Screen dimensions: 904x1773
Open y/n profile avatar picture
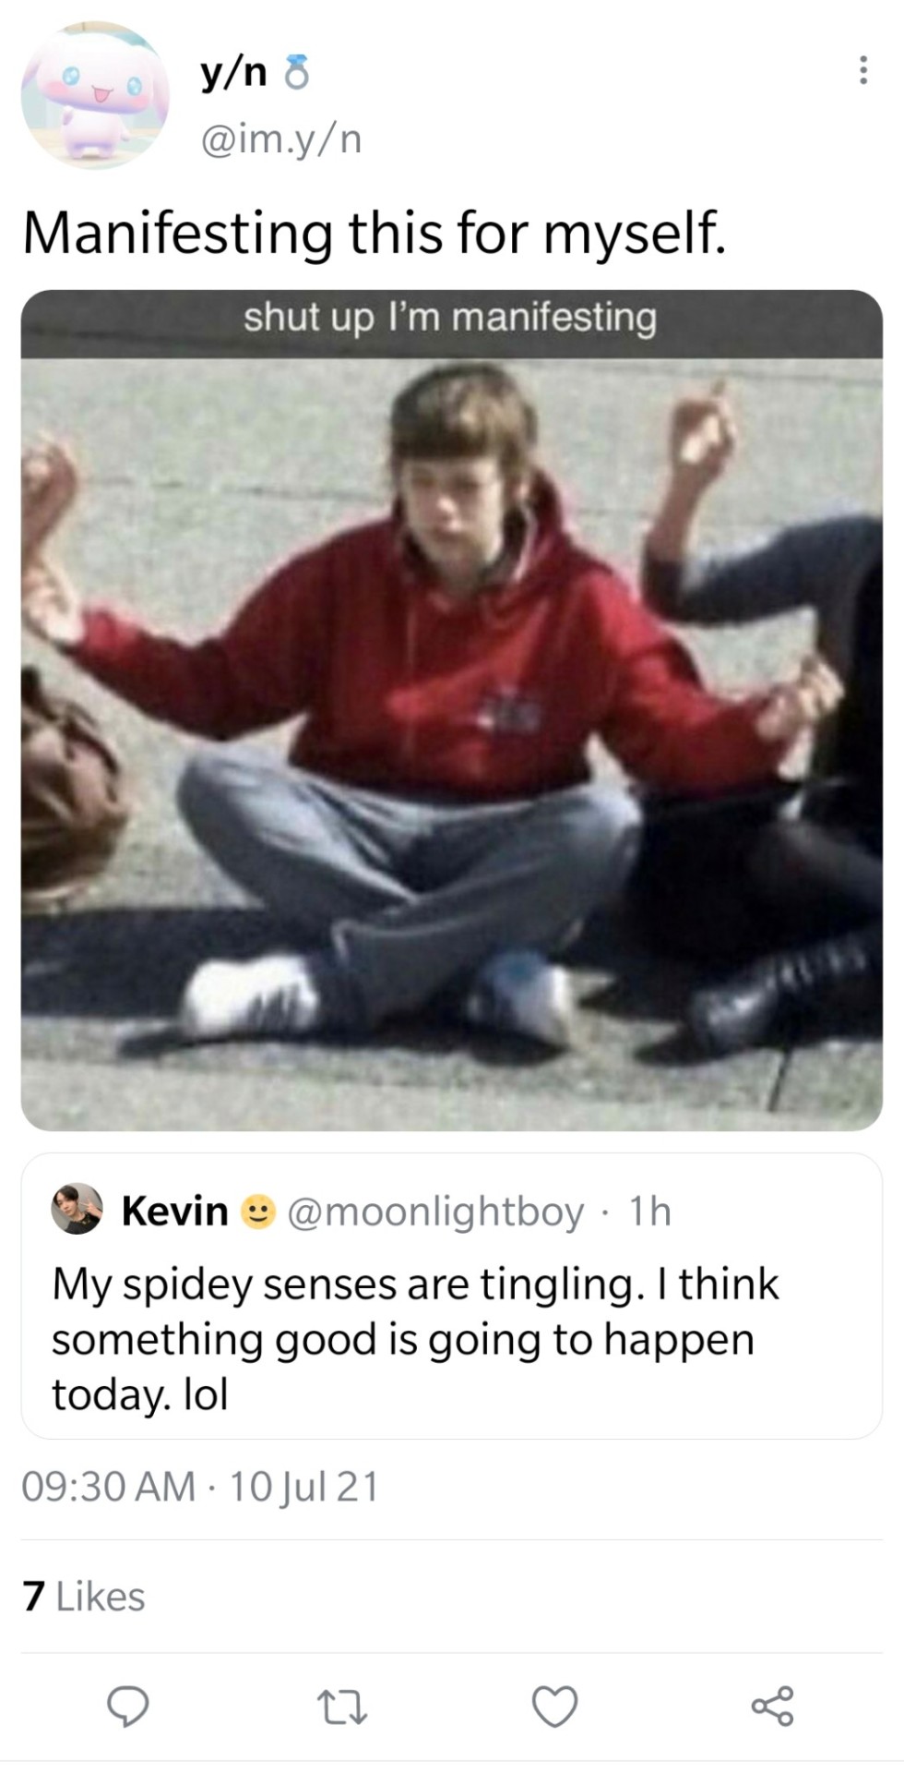pos(96,95)
